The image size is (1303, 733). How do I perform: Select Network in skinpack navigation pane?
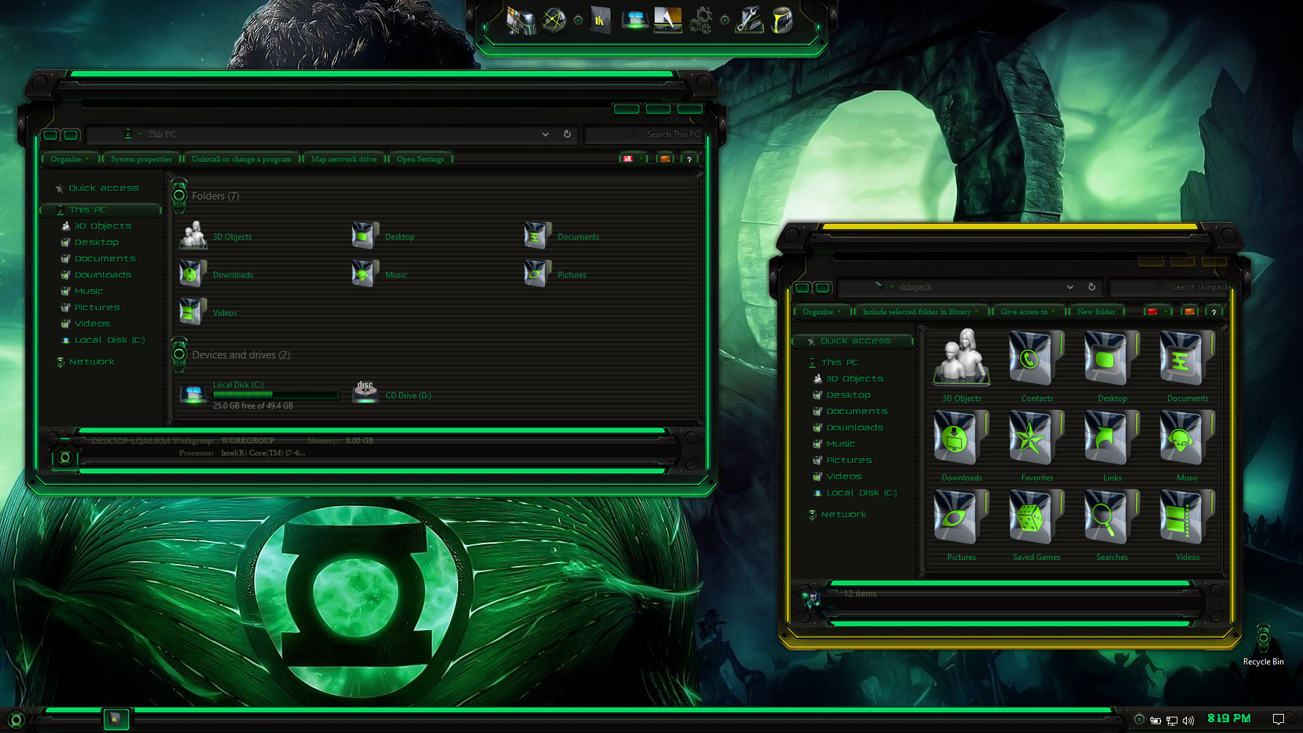tap(844, 514)
